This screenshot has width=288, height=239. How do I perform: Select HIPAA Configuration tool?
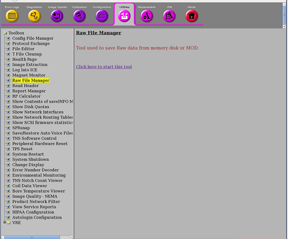tap(33, 212)
